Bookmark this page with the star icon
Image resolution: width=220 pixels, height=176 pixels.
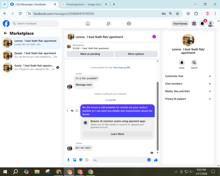pos(177,14)
